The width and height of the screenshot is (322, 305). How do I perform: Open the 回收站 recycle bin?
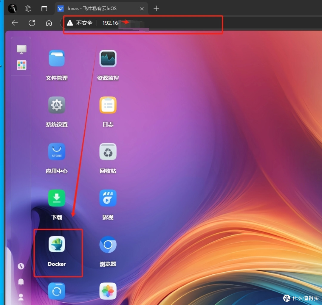[108, 152]
